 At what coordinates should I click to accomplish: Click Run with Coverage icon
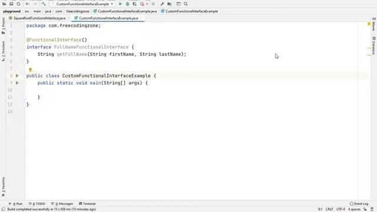[135, 4]
